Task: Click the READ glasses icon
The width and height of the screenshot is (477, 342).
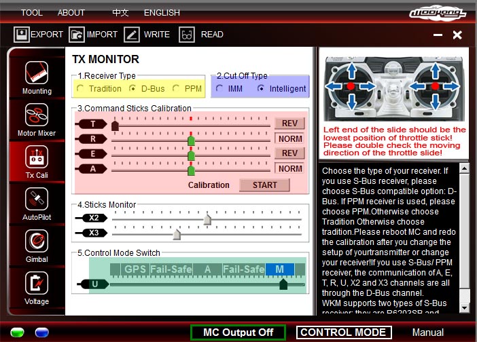Action: click(188, 35)
